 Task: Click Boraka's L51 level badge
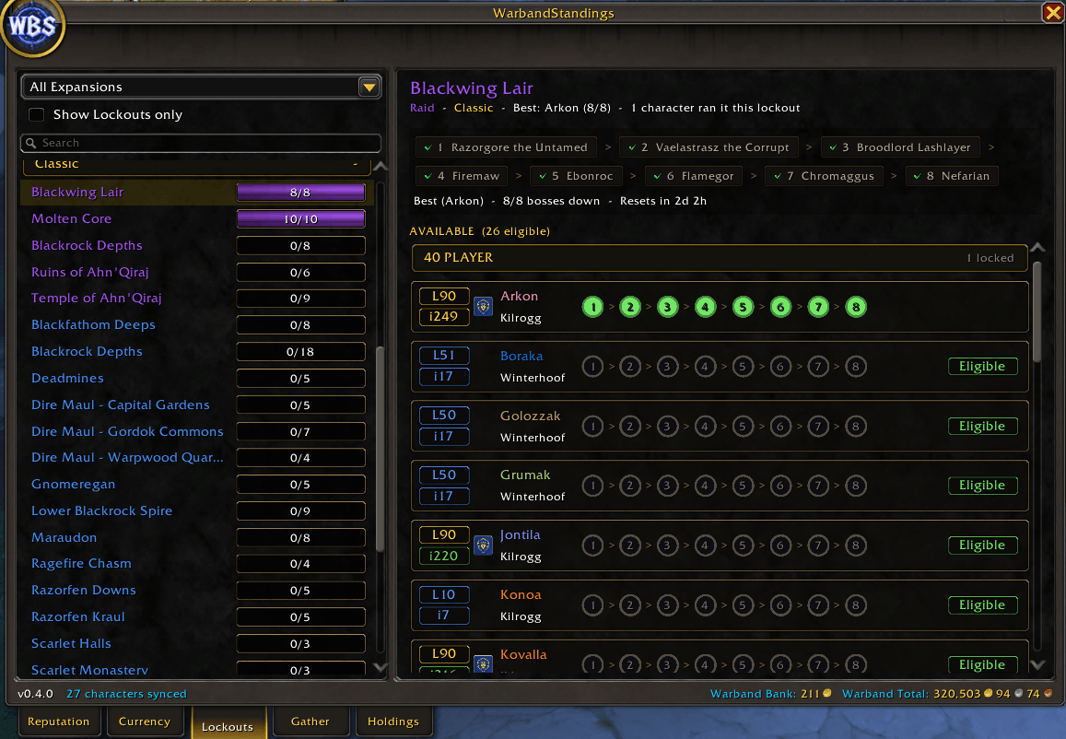(444, 355)
